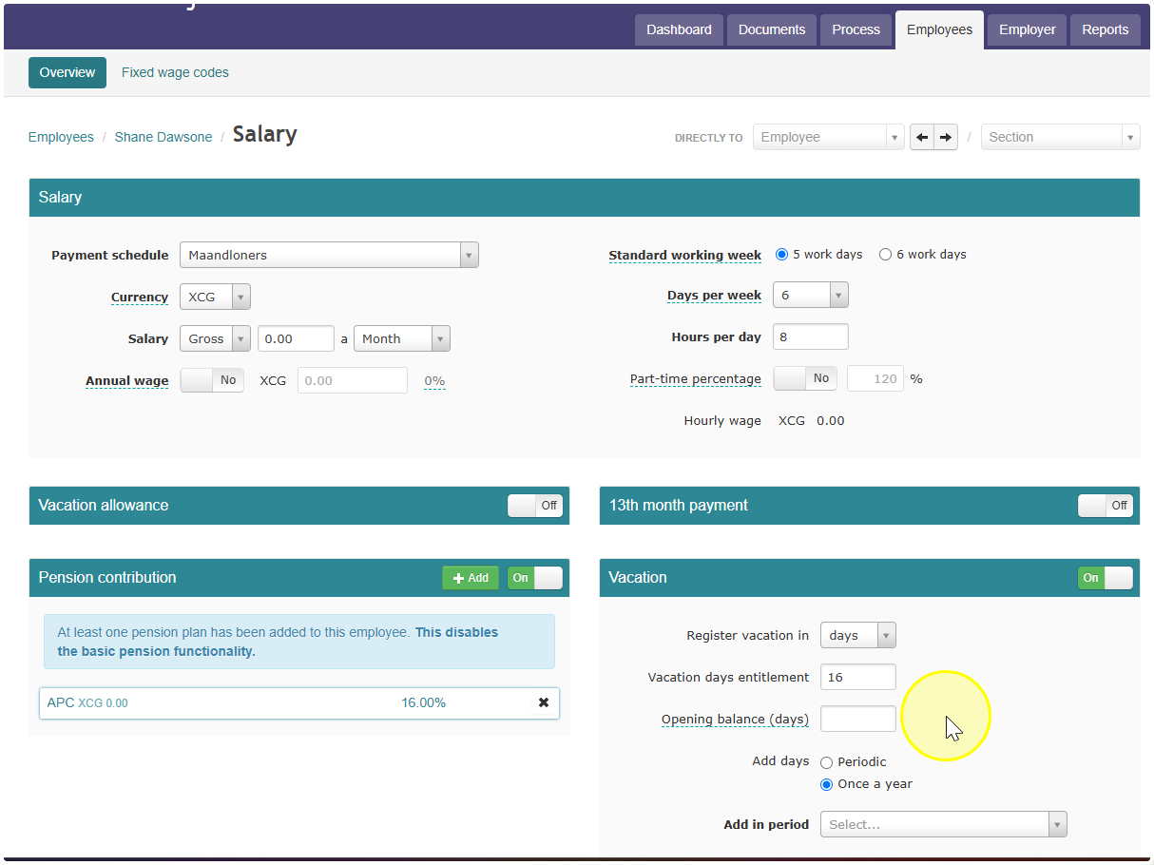Open Payment schedule dropdown

329,255
